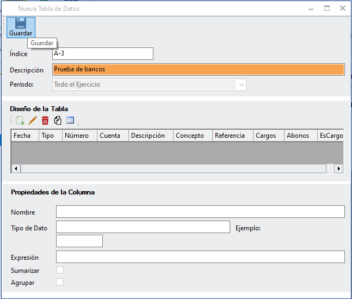This screenshot has height=299, width=352.
Task: Delete column with the red trash icon
Action: click(45, 120)
